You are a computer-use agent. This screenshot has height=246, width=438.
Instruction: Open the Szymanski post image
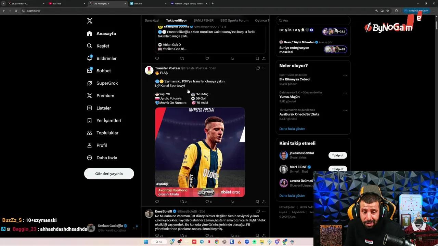[x=200, y=152]
